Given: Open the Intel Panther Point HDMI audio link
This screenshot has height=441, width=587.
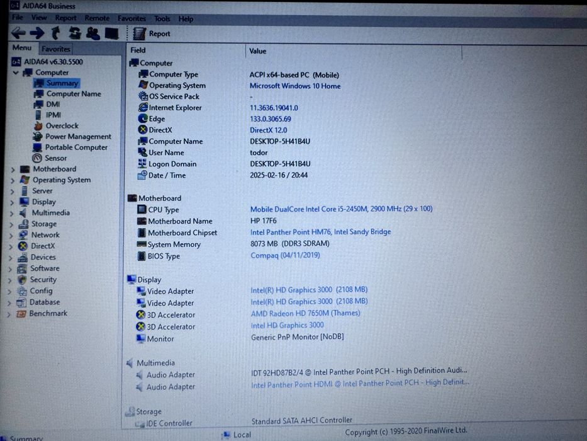Looking at the screenshot, I should coord(360,384).
